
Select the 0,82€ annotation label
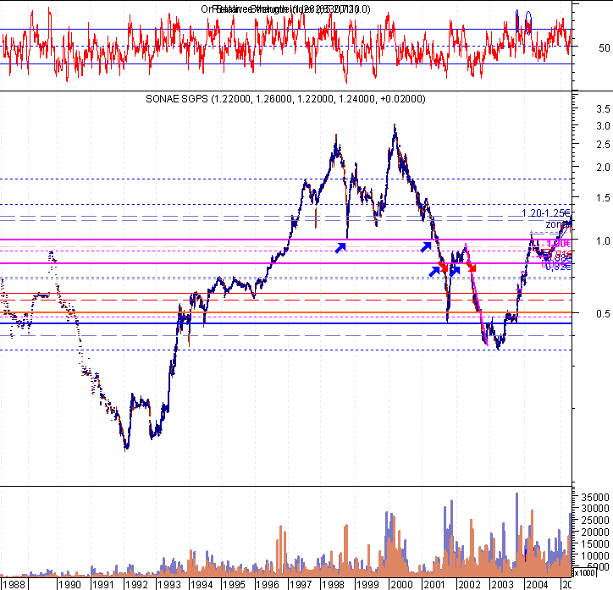point(558,267)
